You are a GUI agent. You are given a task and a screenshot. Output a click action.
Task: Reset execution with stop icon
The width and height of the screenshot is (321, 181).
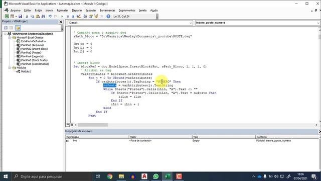[x=73, y=16]
